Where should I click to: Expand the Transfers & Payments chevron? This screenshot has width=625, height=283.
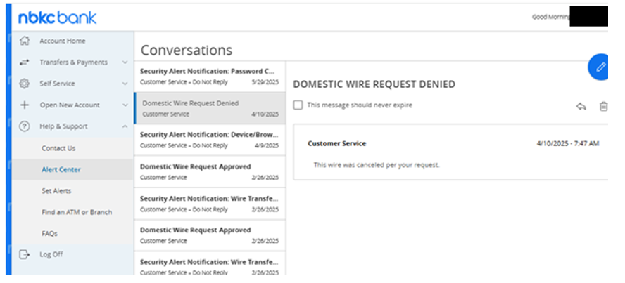(x=125, y=62)
